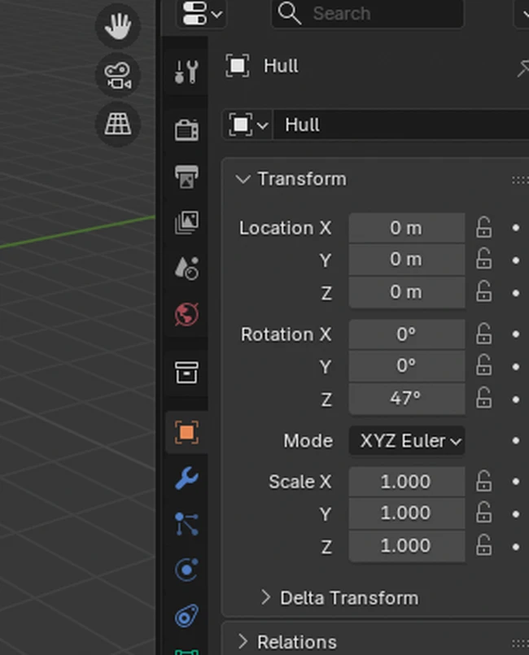The height and width of the screenshot is (655, 529).
Task: Select the Pan view hand icon
Action: tap(118, 26)
